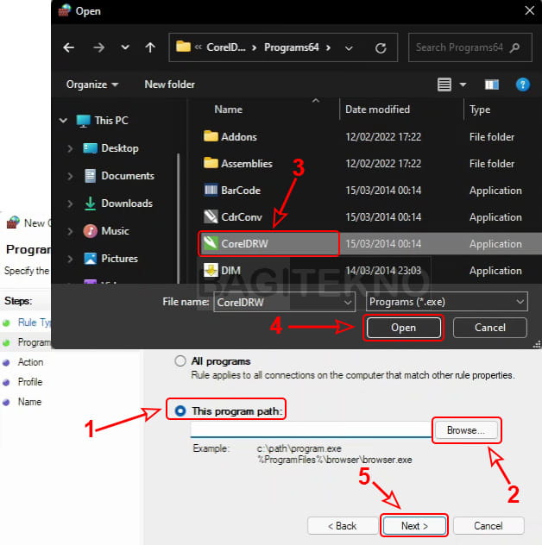542x545 pixels.
Task: Click Next in the rule wizard
Action: coord(414,526)
